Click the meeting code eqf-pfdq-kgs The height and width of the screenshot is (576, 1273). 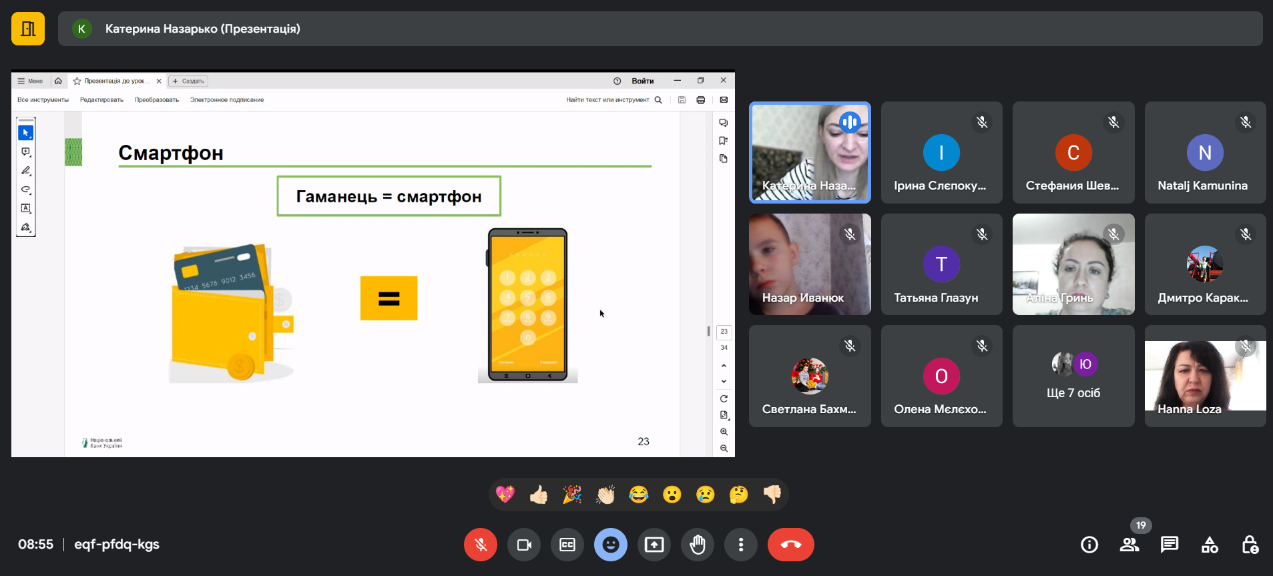click(x=117, y=544)
